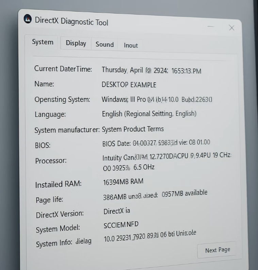Click the 'DirectX Diagnostic Tool' window title
Image resolution: width=258 pixels, height=270 pixels.
(71, 21)
